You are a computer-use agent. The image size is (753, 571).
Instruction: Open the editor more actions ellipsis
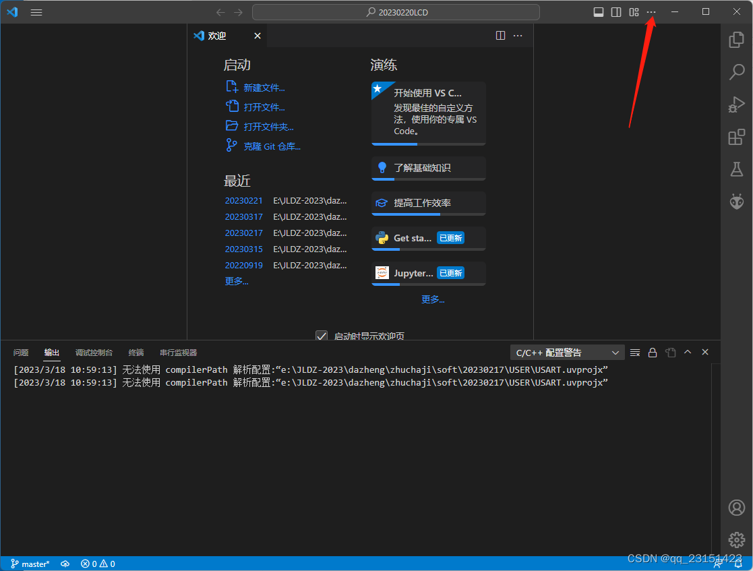(x=518, y=36)
